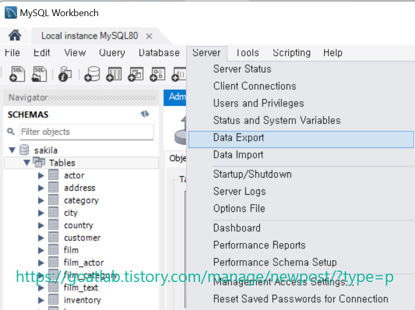Open inspector for selected object icon
The width and height of the screenshot is (415, 310).
65,74
